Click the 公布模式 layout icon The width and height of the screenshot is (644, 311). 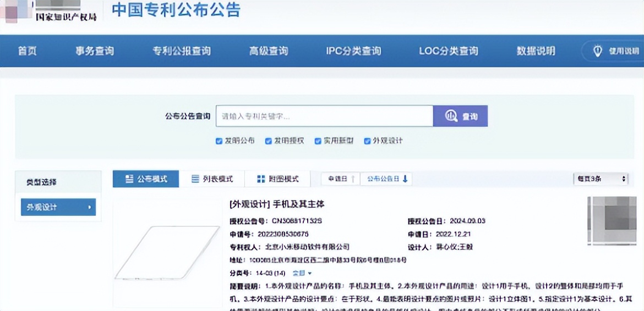[x=129, y=179]
